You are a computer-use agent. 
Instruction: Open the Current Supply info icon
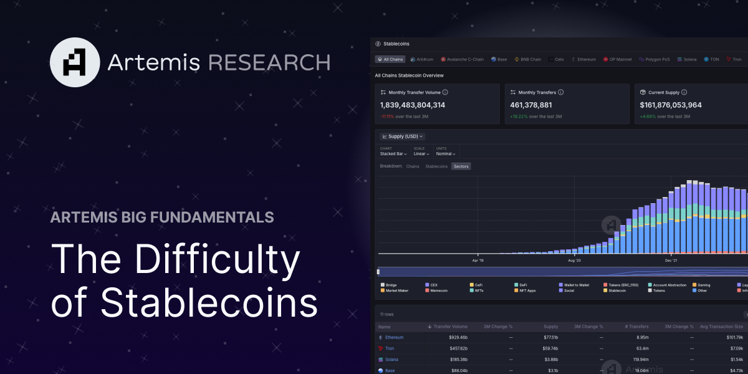[683, 92]
